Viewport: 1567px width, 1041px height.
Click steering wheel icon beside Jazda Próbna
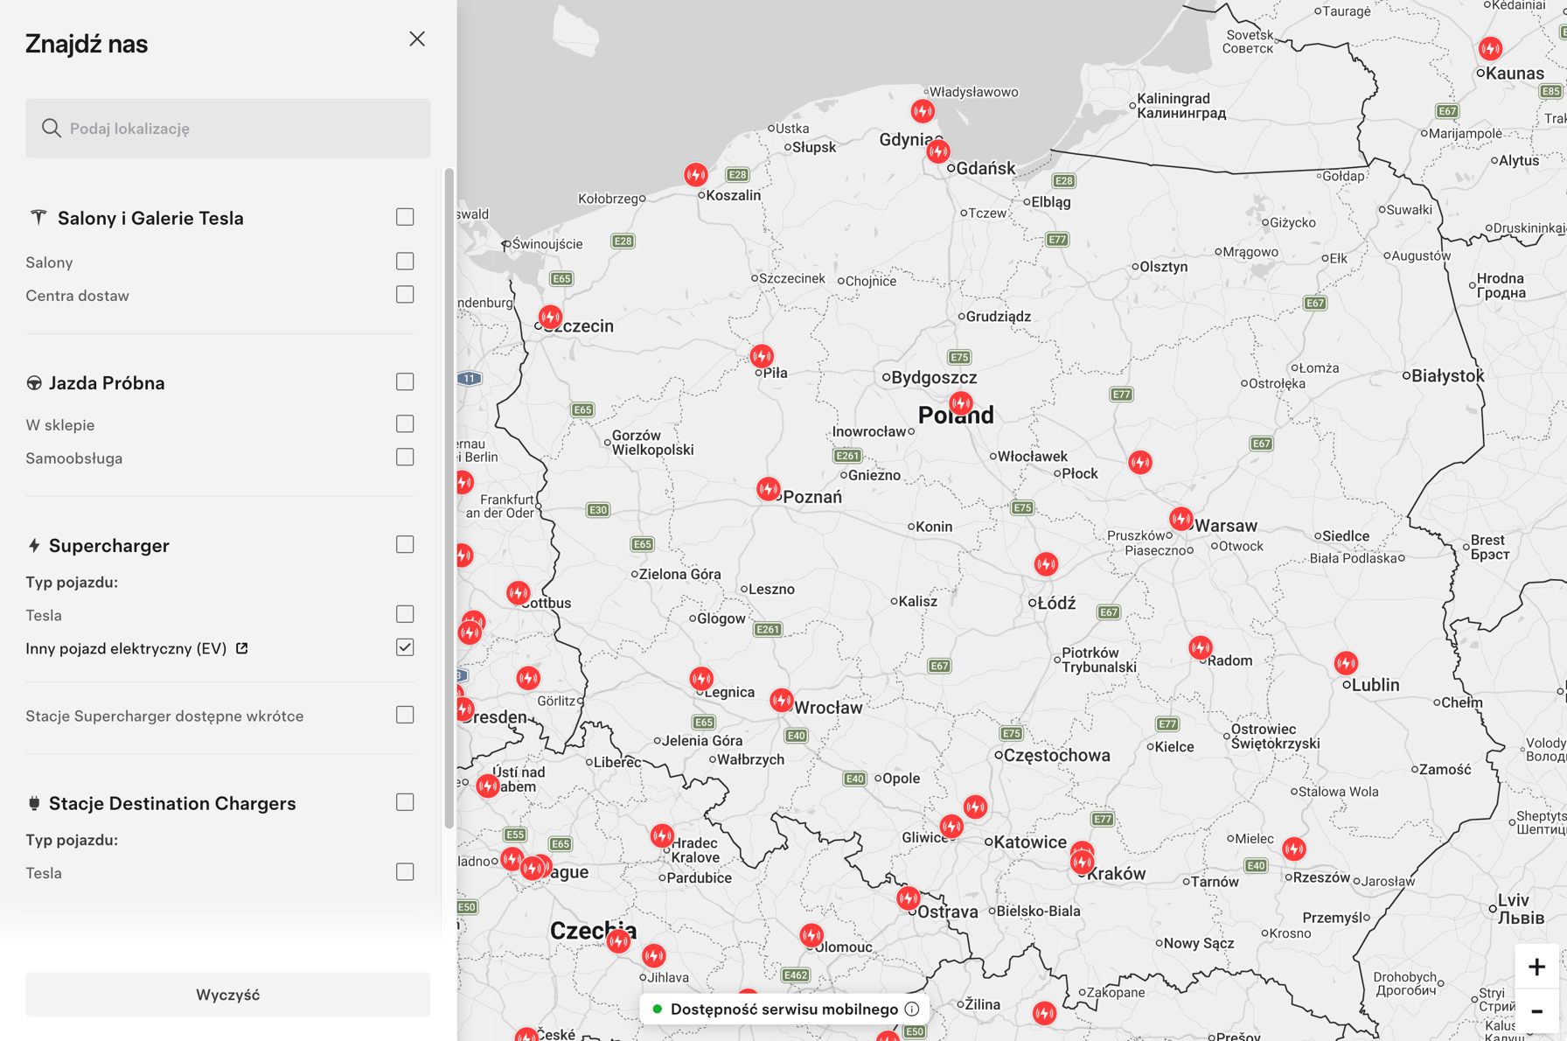click(x=34, y=383)
